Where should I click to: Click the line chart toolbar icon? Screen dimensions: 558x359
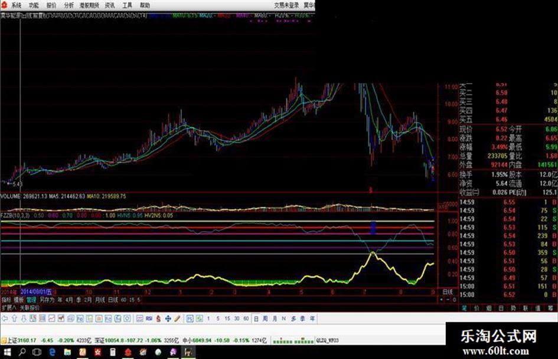pos(51,318)
